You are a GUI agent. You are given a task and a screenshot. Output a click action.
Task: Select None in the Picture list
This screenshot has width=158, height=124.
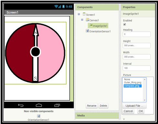[127, 79]
